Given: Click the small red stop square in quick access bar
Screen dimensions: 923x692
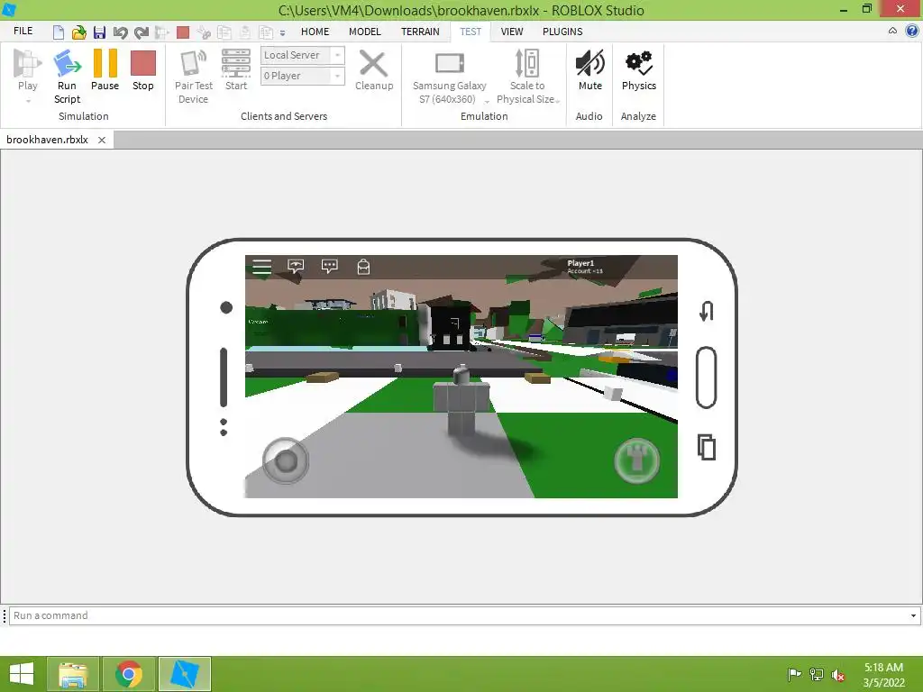Looking at the screenshot, I should [183, 32].
